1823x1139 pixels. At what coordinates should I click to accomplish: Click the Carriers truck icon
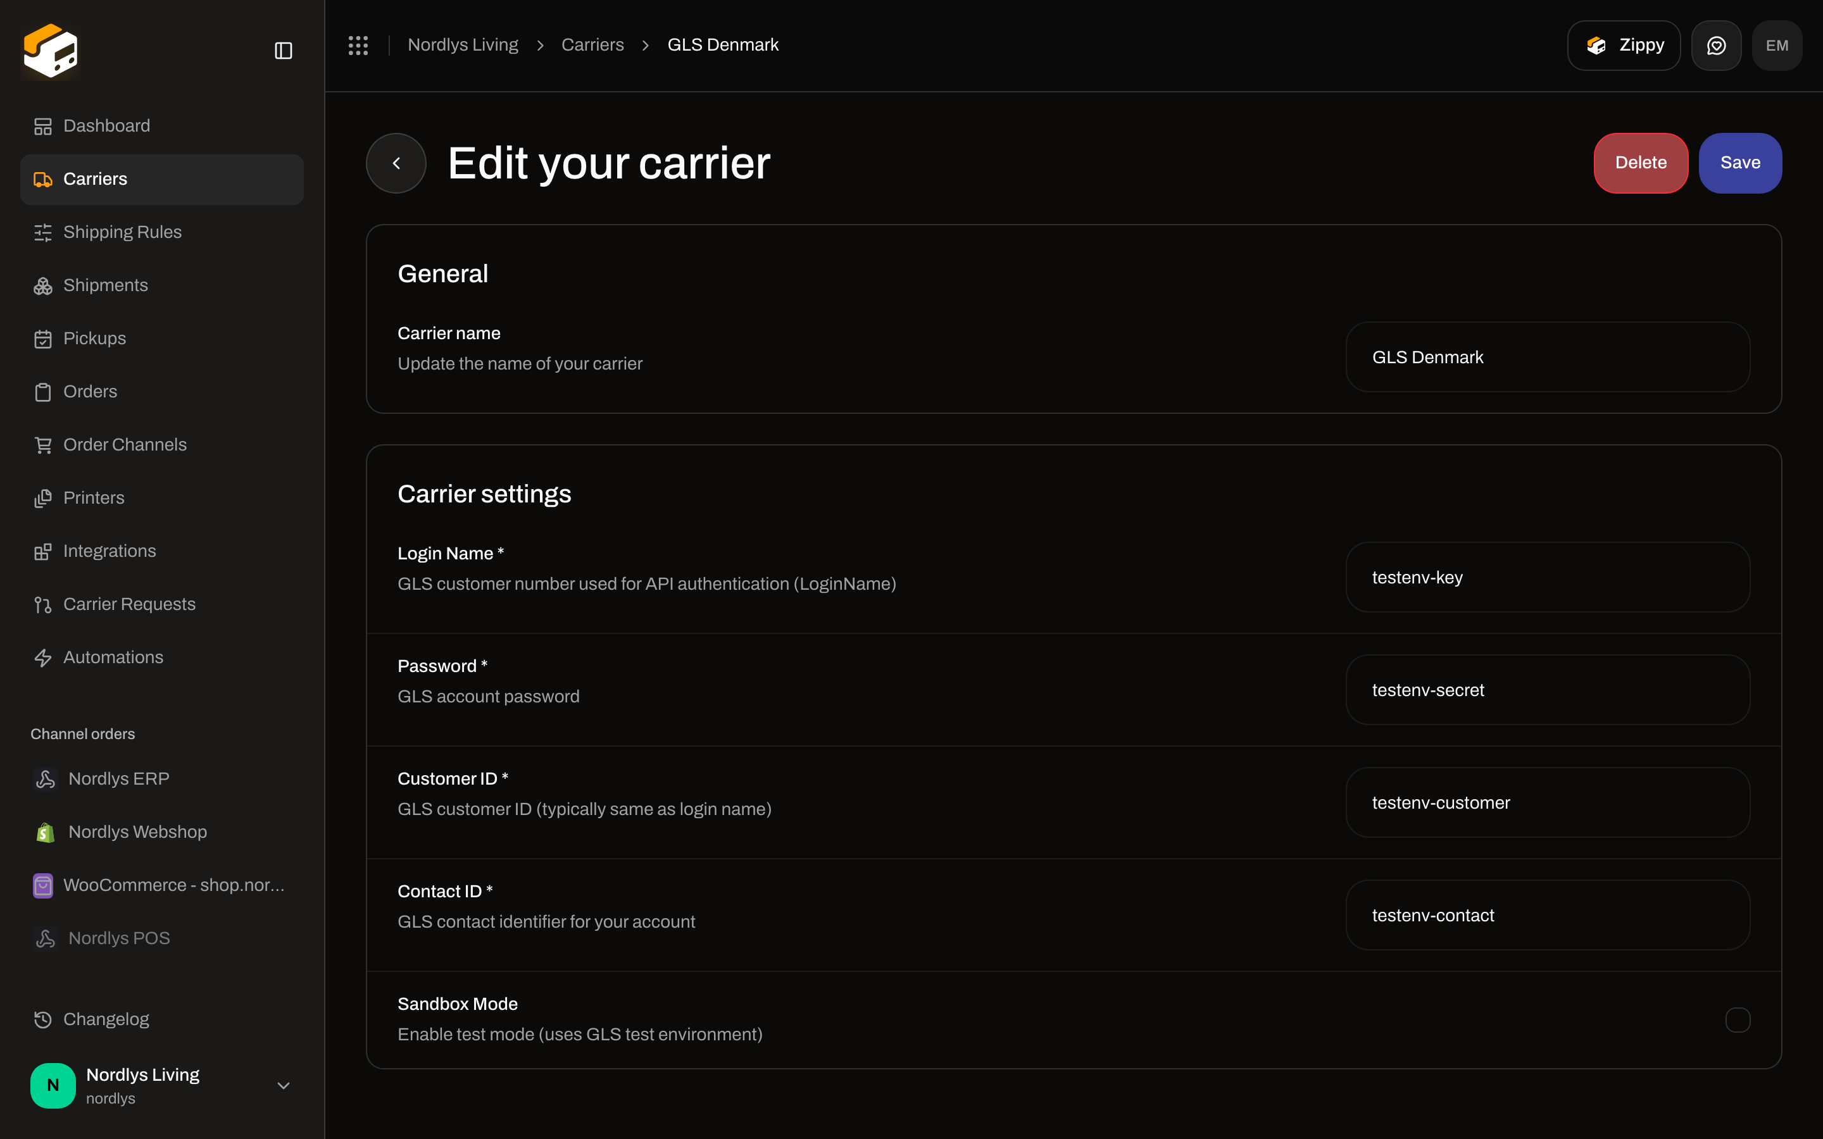pyautogui.click(x=43, y=179)
